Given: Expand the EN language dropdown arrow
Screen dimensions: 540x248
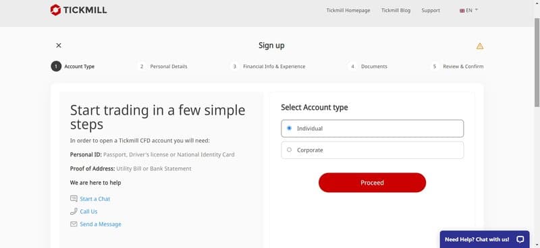Looking at the screenshot, I should point(477,10).
